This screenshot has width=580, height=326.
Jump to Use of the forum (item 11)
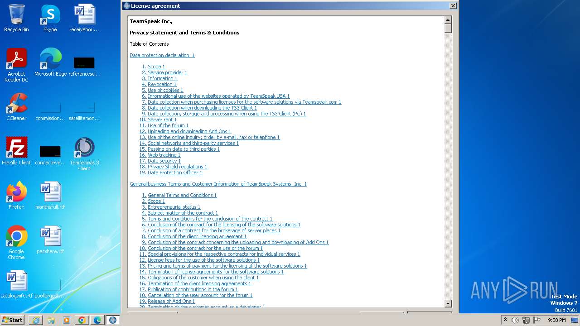[x=168, y=125]
